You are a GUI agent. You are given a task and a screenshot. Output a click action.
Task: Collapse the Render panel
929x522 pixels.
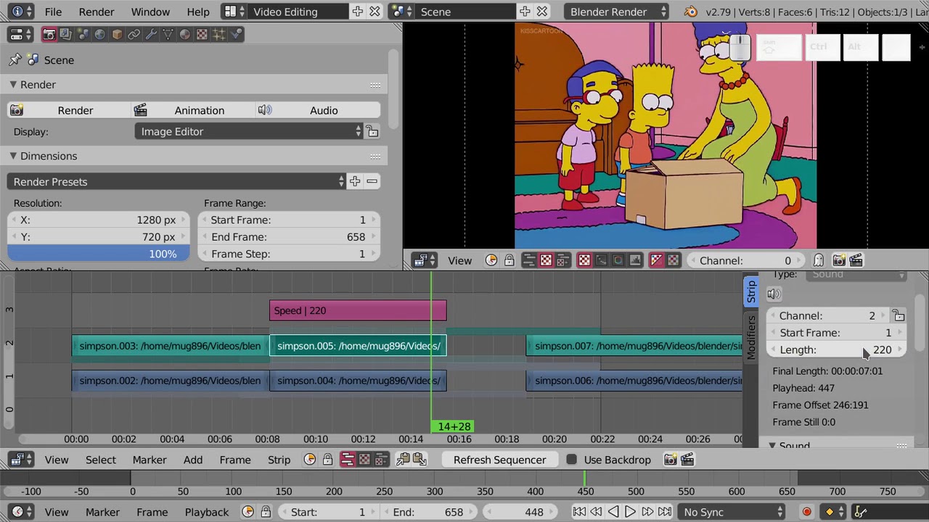click(13, 85)
